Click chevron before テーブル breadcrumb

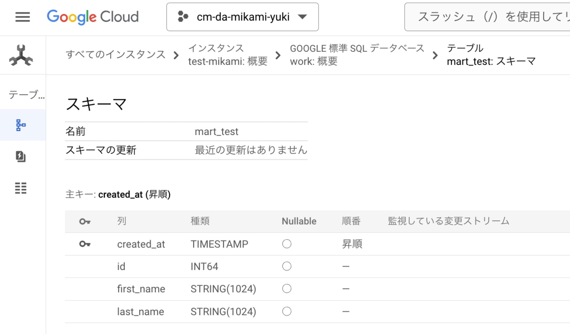[x=435, y=55]
